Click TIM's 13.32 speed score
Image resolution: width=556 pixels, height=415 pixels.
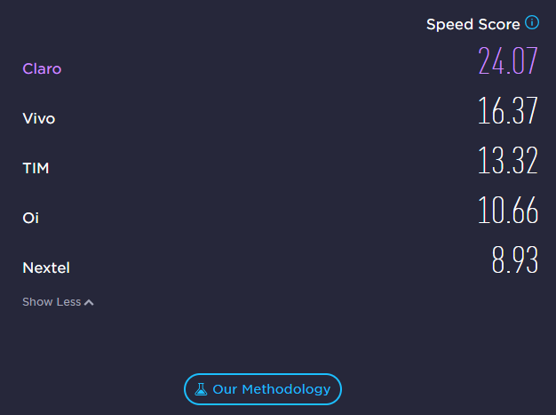[x=508, y=160]
